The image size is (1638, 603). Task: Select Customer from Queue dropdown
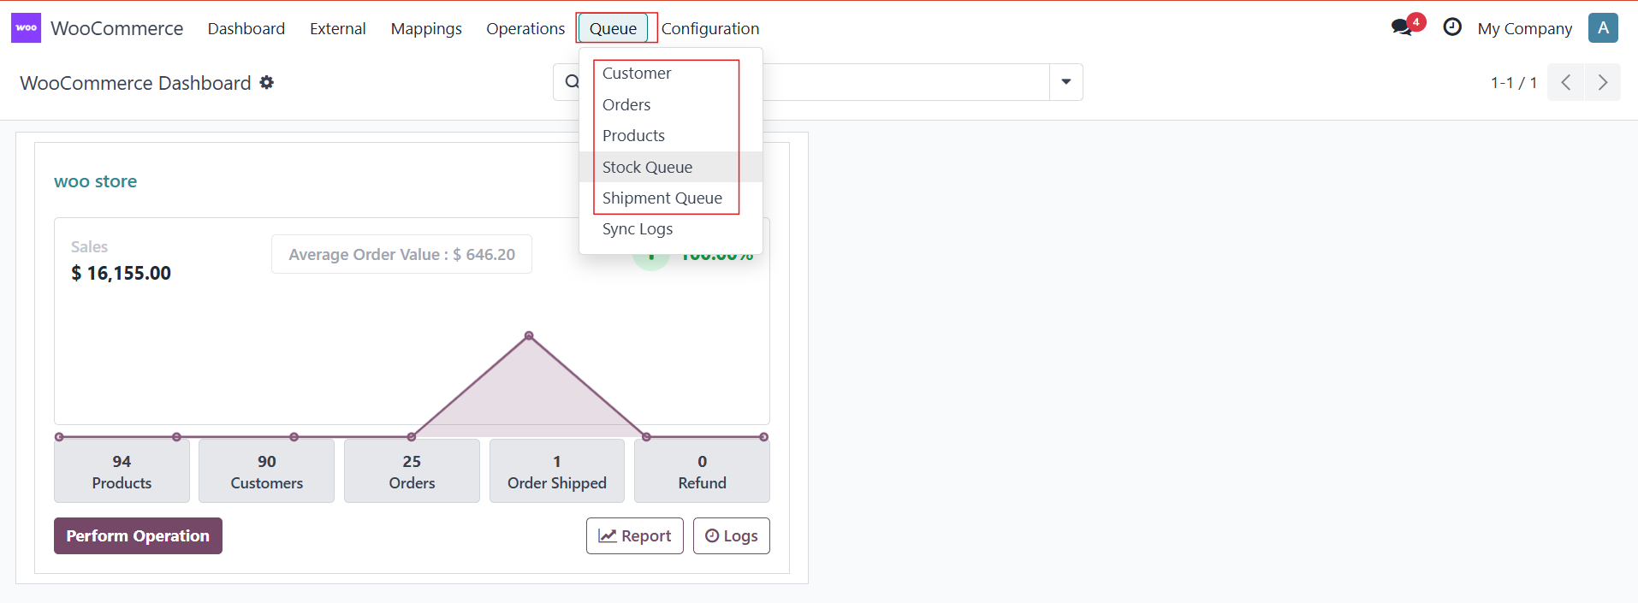pos(671,74)
